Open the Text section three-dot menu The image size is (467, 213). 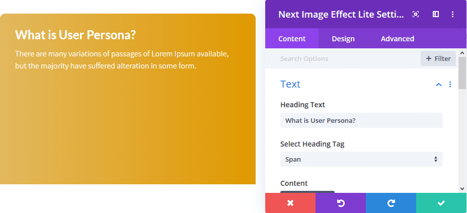(450, 85)
